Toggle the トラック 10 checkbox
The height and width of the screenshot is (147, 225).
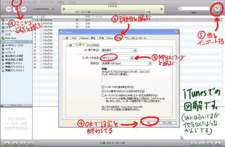point(41,51)
